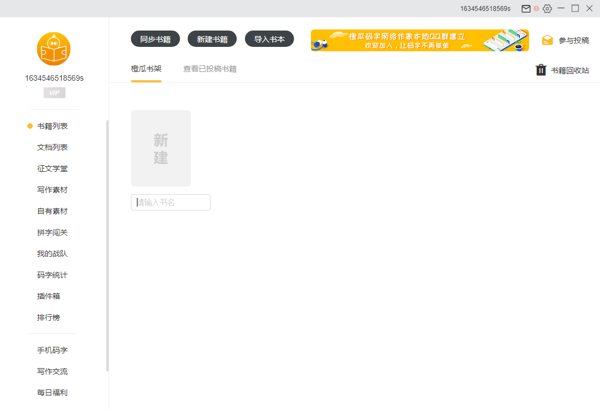Open the 参与投稿 submission envelope icon
This screenshot has height=409, width=600.
coord(547,40)
